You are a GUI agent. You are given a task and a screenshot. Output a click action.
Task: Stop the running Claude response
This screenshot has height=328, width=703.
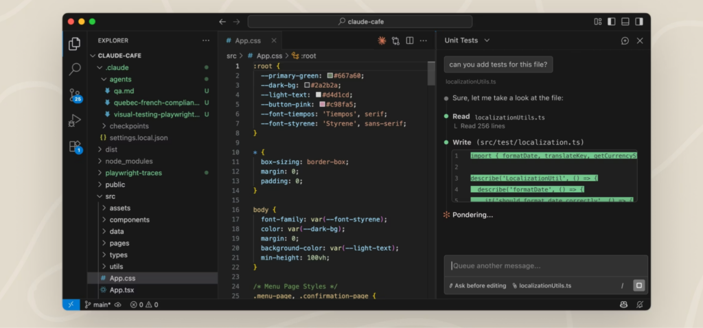click(x=639, y=285)
